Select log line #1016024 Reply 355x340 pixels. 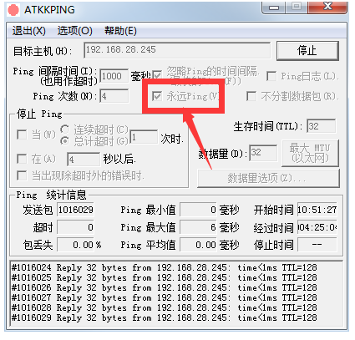[x=164, y=268]
